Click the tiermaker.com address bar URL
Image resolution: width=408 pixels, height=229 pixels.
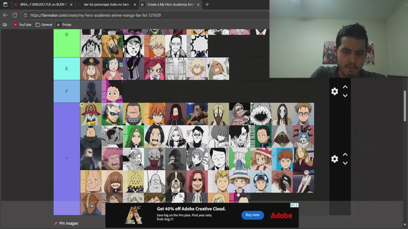pos(95,15)
